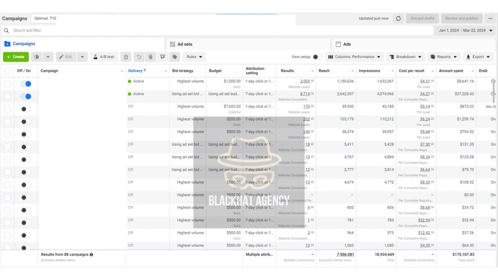
Task: Check checkbox for $873.03 spent row
Action: point(7,109)
